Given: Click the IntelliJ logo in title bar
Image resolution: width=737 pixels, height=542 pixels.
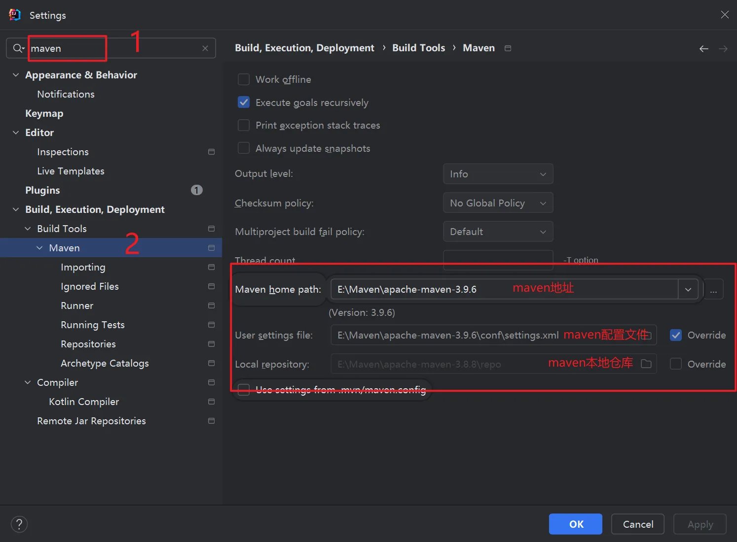Looking at the screenshot, I should pos(15,15).
